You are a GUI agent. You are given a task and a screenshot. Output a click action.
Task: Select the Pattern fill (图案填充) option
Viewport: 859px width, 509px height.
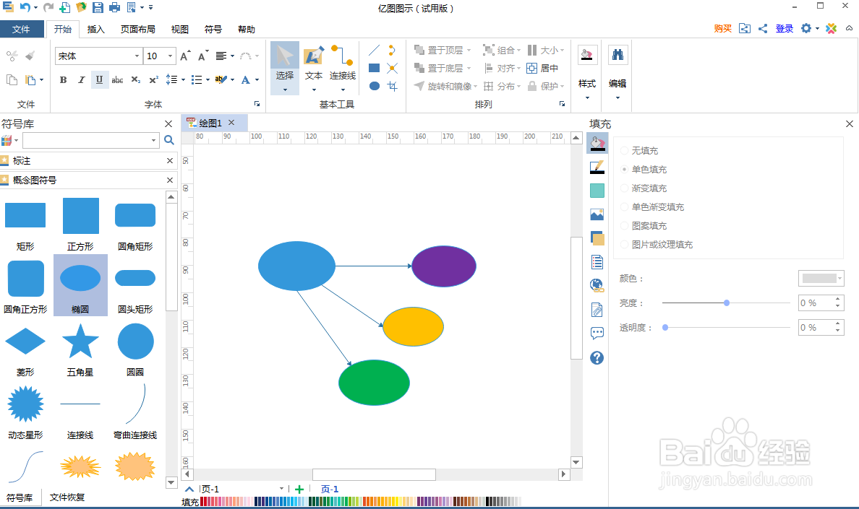[644, 226]
